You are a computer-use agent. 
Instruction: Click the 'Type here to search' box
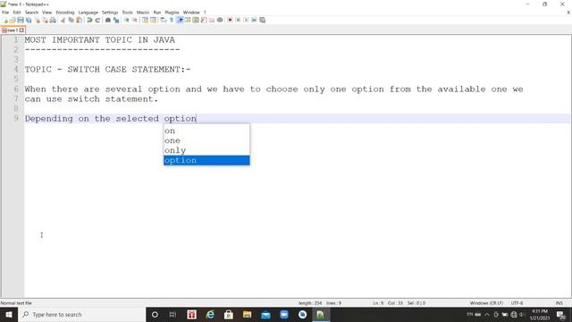coord(81,314)
